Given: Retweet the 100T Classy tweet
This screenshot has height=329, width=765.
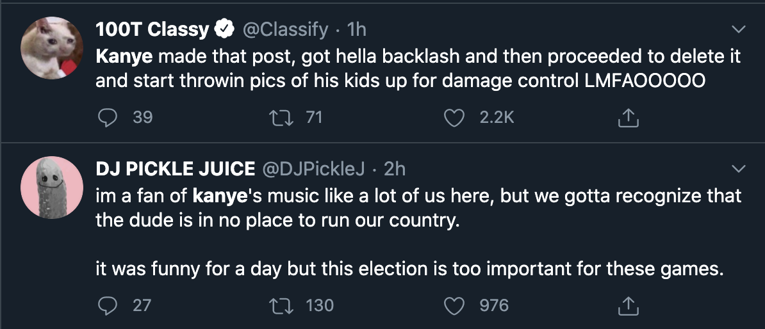Looking at the screenshot, I should pyautogui.click(x=281, y=118).
